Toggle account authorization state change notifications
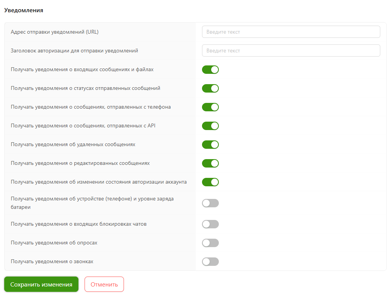The width and height of the screenshot is (391, 293). click(x=210, y=182)
